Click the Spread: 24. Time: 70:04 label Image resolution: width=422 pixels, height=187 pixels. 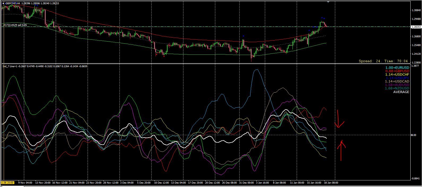coord(383,61)
